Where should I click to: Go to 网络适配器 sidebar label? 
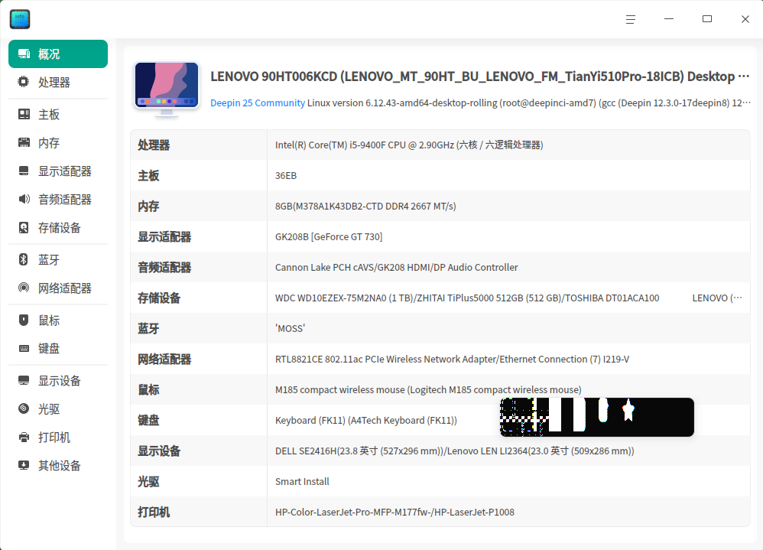[65, 288]
